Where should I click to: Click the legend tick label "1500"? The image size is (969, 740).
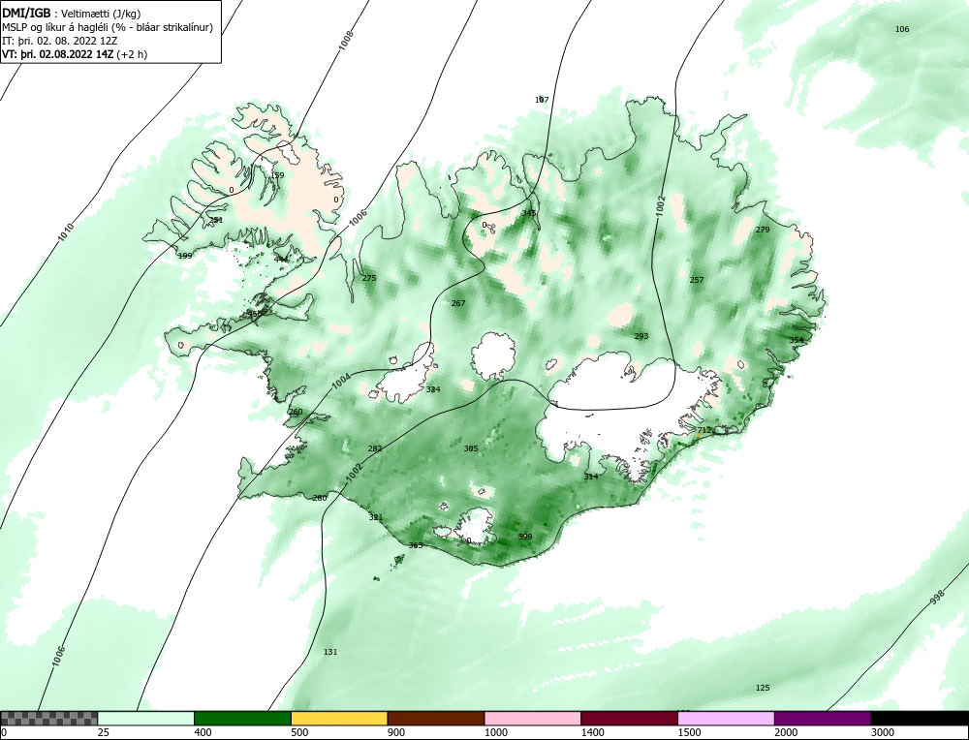pos(688,732)
